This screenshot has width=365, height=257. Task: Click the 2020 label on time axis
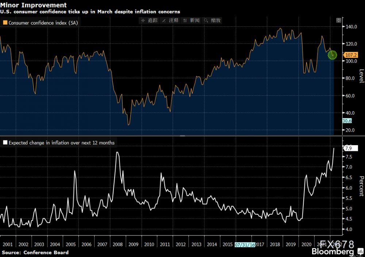[x=306, y=245]
